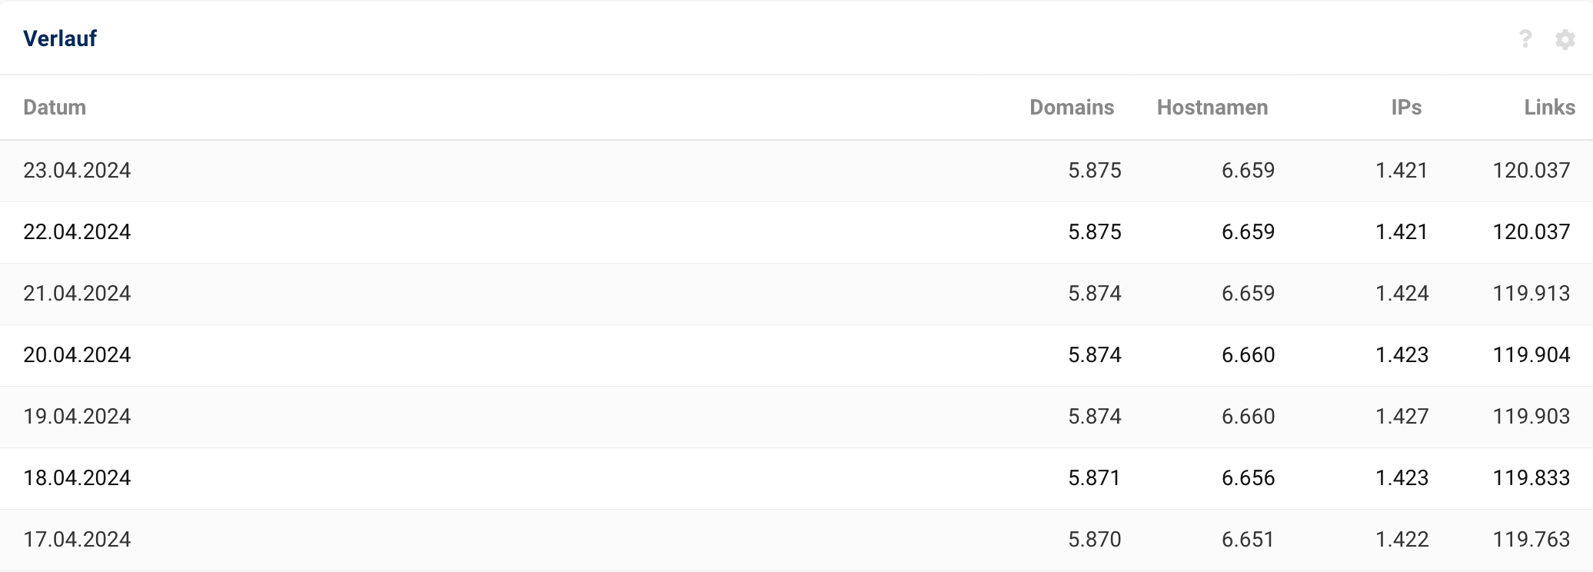Viewport: 1593px width, 572px height.
Task: Click the Verlauf panel title
Action: pos(60,38)
